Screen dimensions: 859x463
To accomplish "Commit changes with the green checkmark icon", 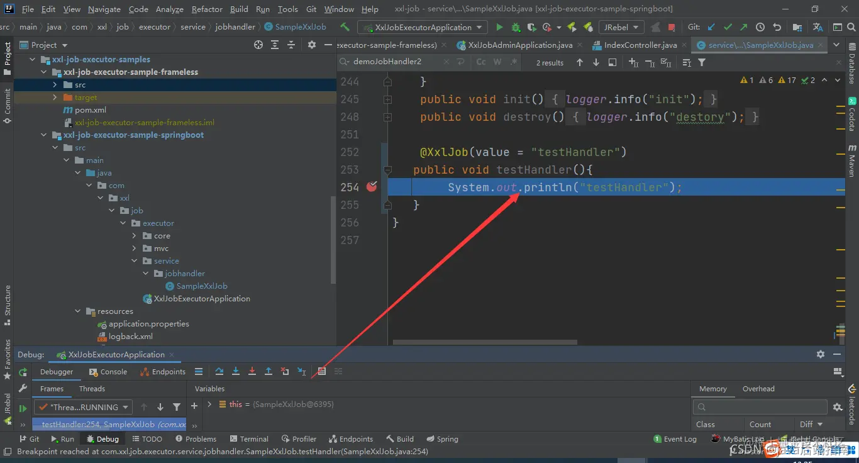I will [728, 27].
